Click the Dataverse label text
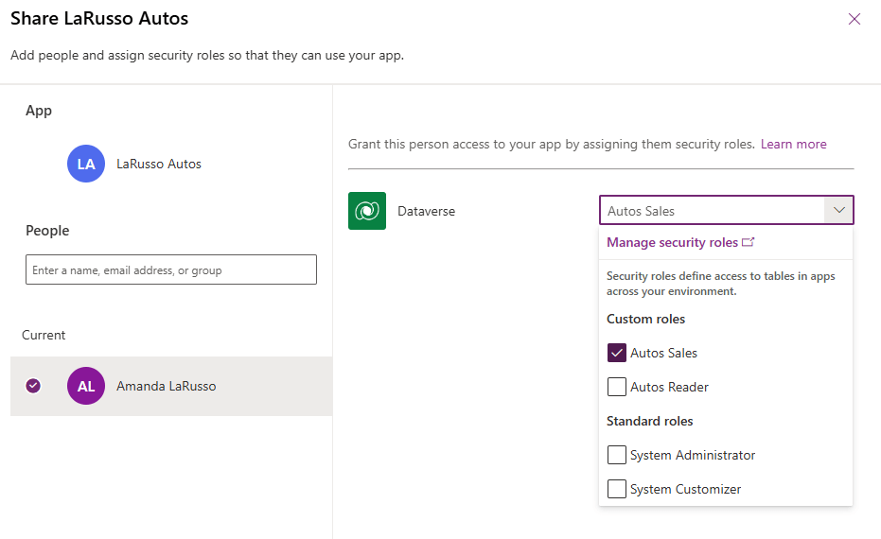The width and height of the screenshot is (881, 539). coord(426,211)
